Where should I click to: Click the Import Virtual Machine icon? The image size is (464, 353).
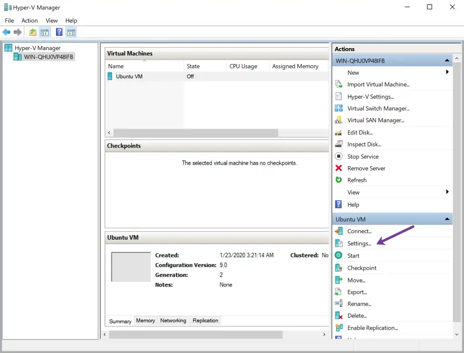coord(338,84)
